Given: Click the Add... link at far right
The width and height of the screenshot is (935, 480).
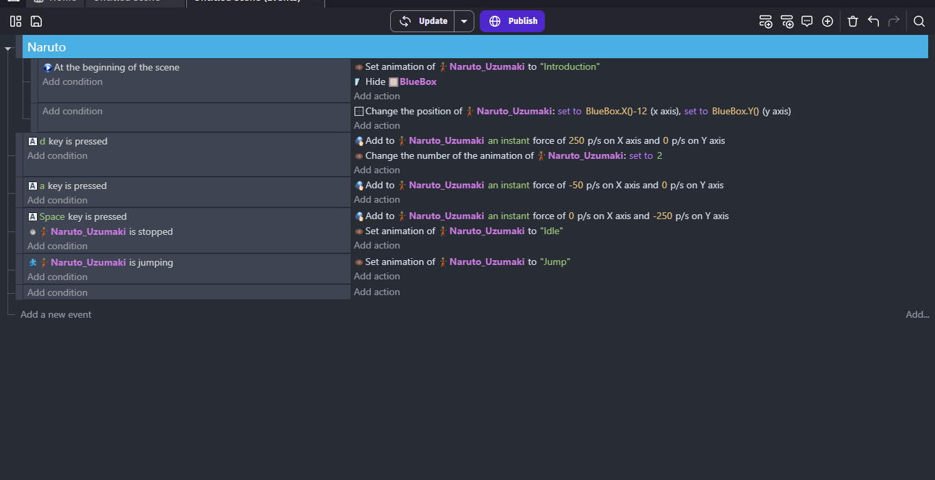Looking at the screenshot, I should (917, 314).
